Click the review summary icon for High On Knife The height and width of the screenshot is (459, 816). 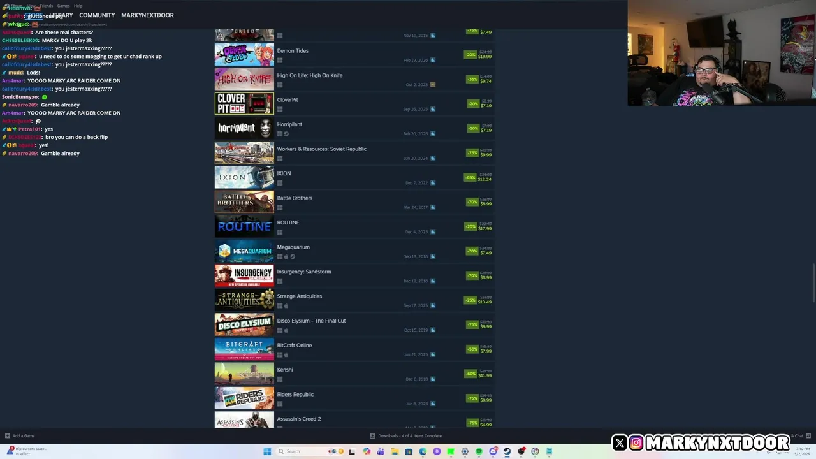click(433, 85)
